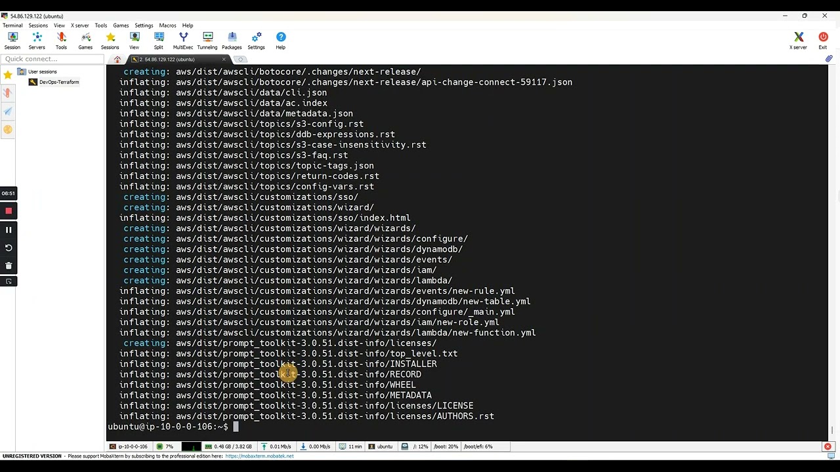This screenshot has height=472, width=840.
Task: Launch the MultiExec toolbar icon
Action: coord(183,41)
